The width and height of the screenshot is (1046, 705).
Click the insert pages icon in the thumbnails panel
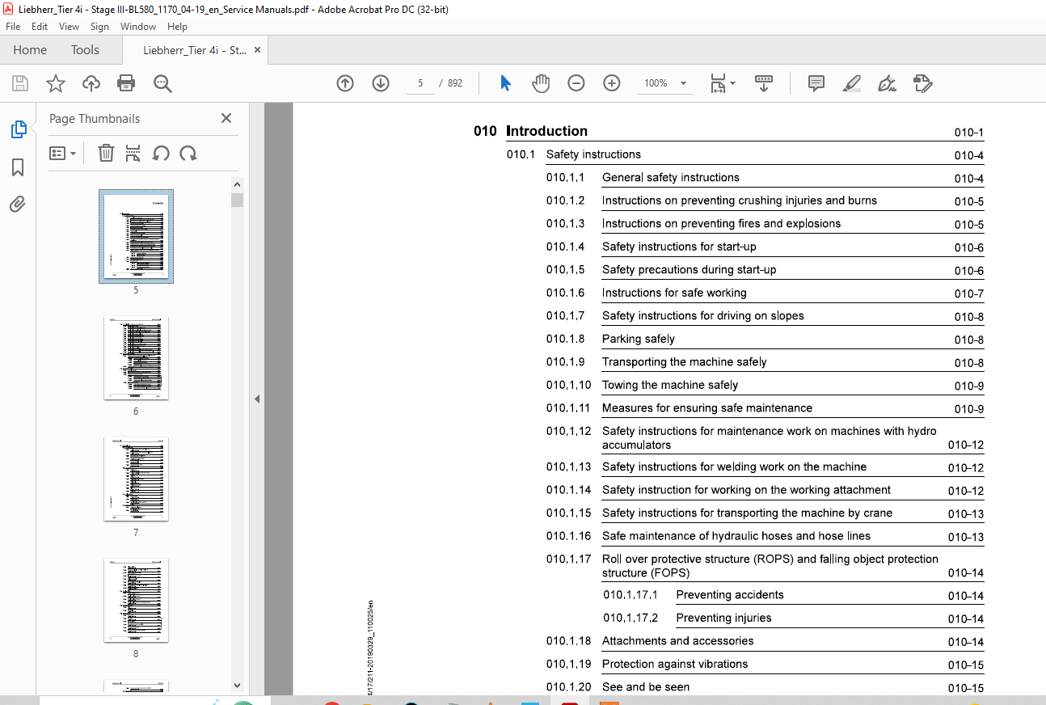click(x=133, y=153)
